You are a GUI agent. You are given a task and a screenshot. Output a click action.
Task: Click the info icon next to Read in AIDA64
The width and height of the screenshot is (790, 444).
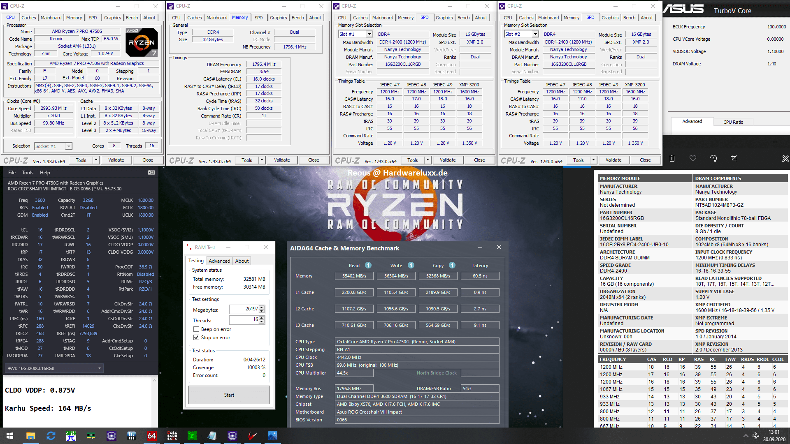click(368, 265)
